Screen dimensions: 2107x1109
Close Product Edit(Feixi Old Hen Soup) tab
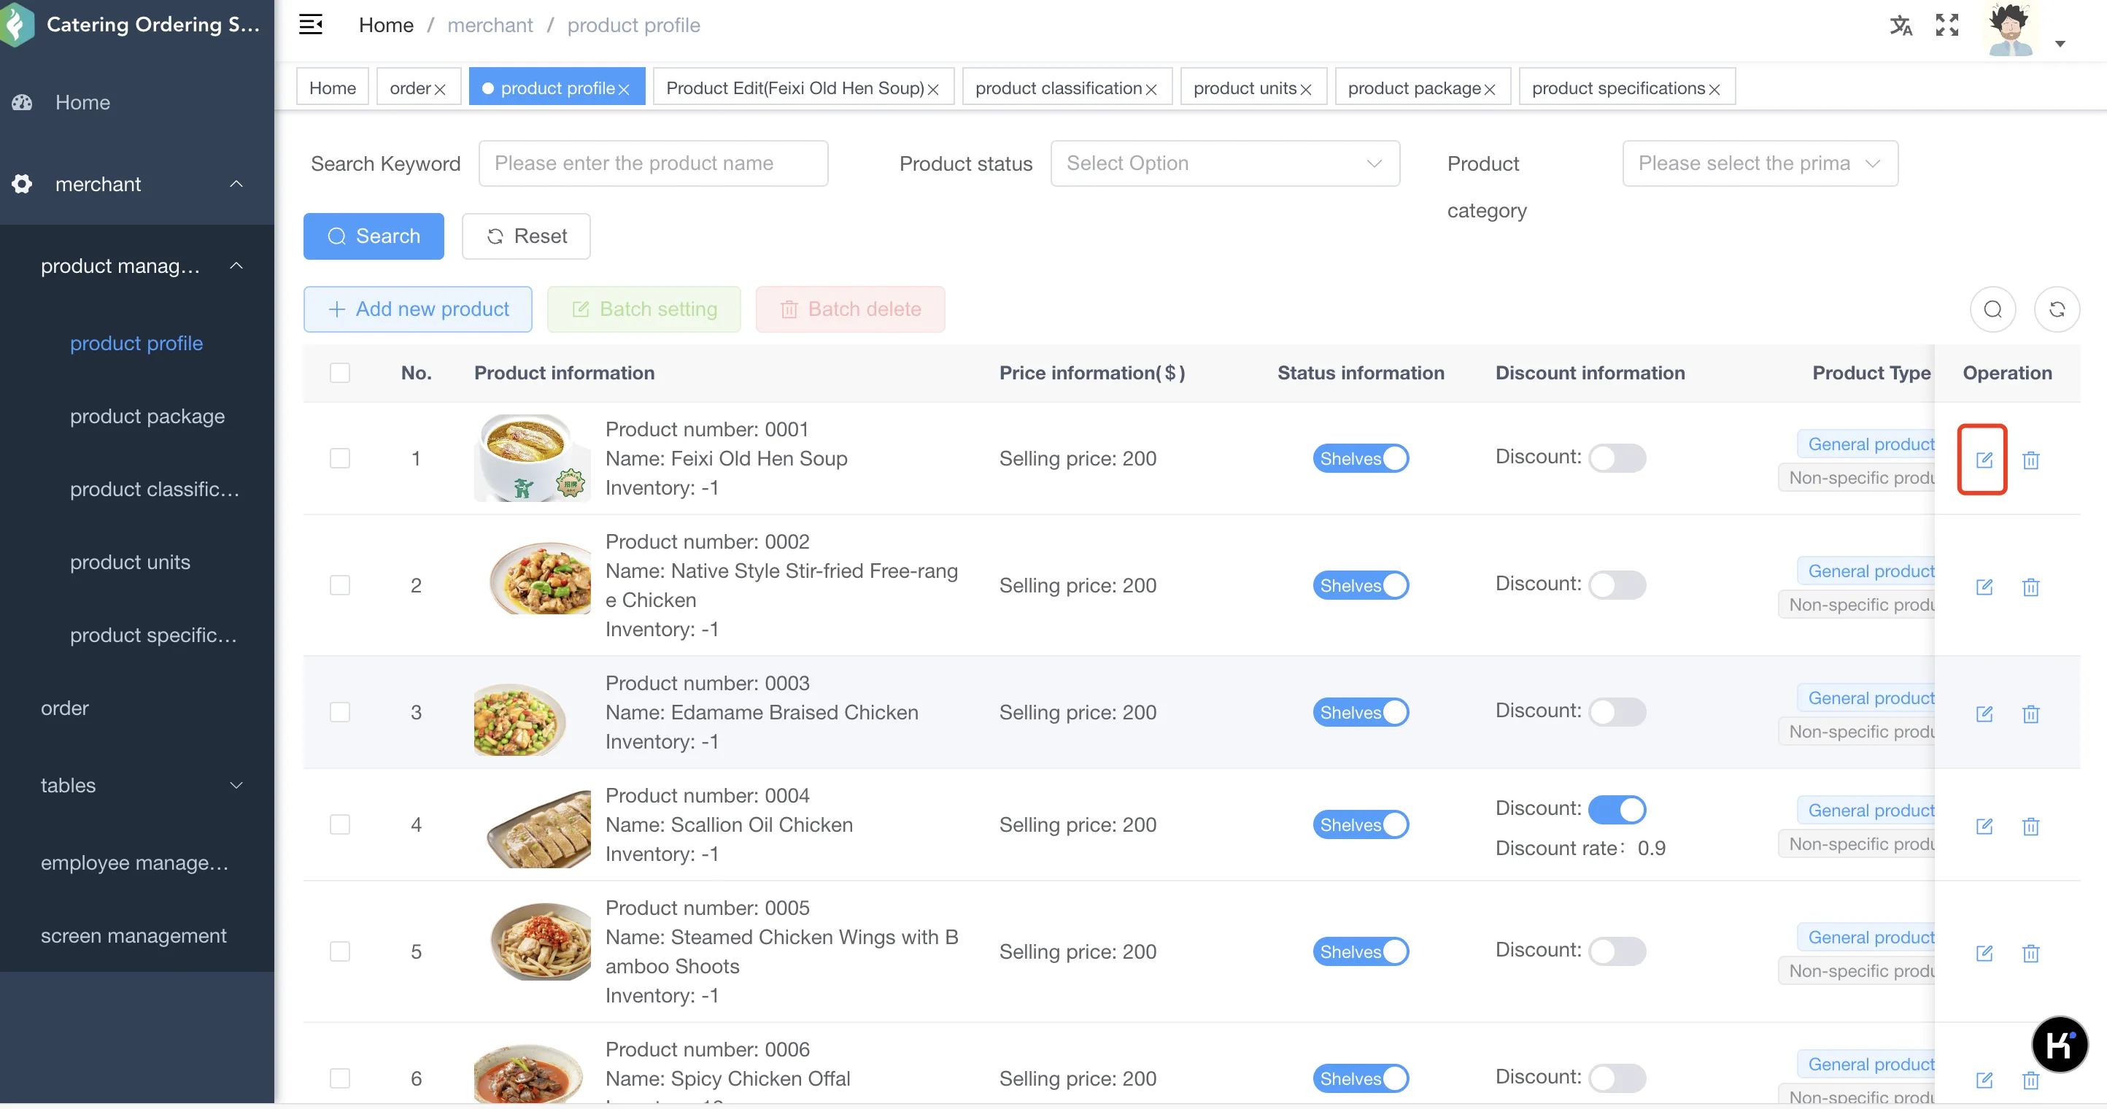point(932,89)
